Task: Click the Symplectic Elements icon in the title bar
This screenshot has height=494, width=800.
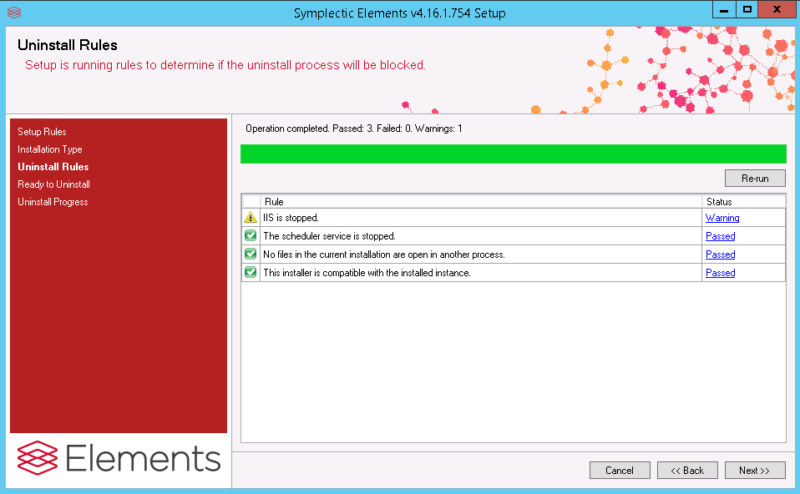Action: coord(14,13)
